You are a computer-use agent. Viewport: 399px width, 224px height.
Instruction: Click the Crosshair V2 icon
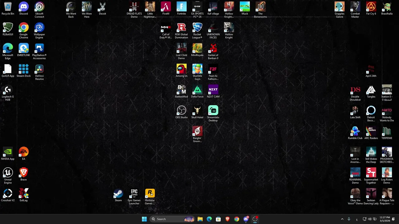pos(8,195)
